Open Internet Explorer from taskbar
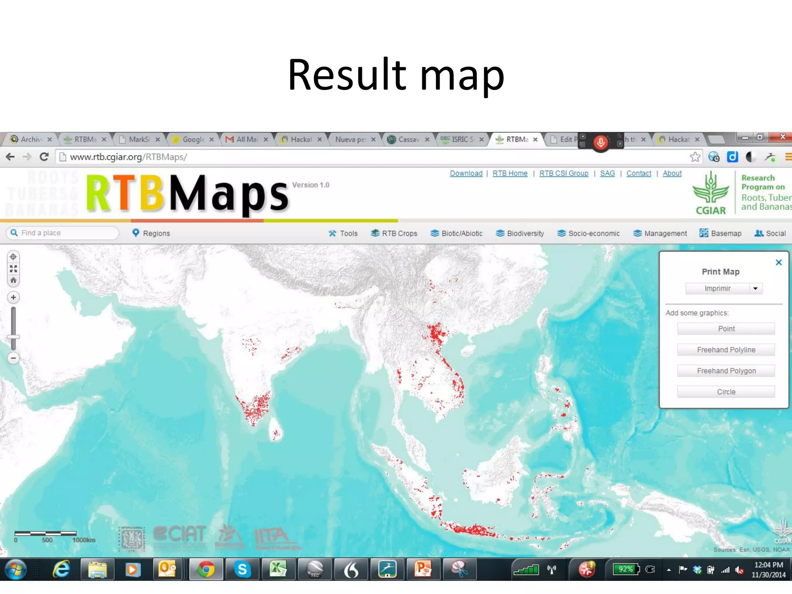The height and width of the screenshot is (594, 792). tap(61, 569)
